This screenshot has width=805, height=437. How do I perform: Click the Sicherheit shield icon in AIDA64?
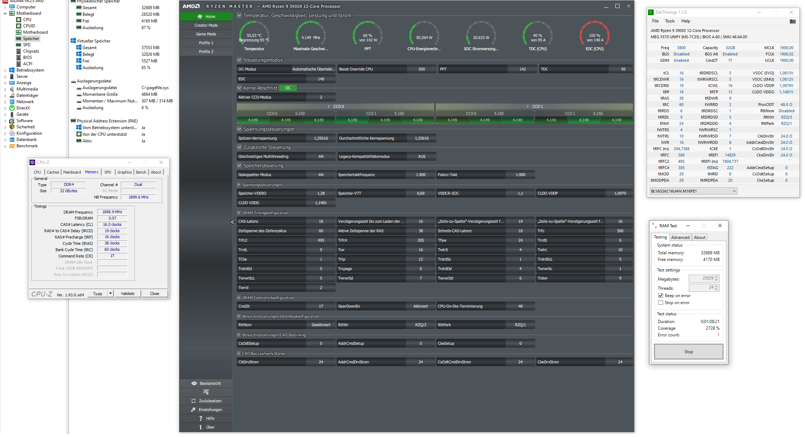pos(12,127)
